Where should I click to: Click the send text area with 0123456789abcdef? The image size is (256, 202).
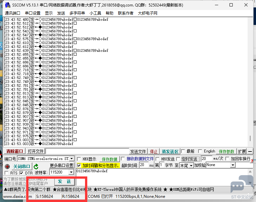(162, 177)
